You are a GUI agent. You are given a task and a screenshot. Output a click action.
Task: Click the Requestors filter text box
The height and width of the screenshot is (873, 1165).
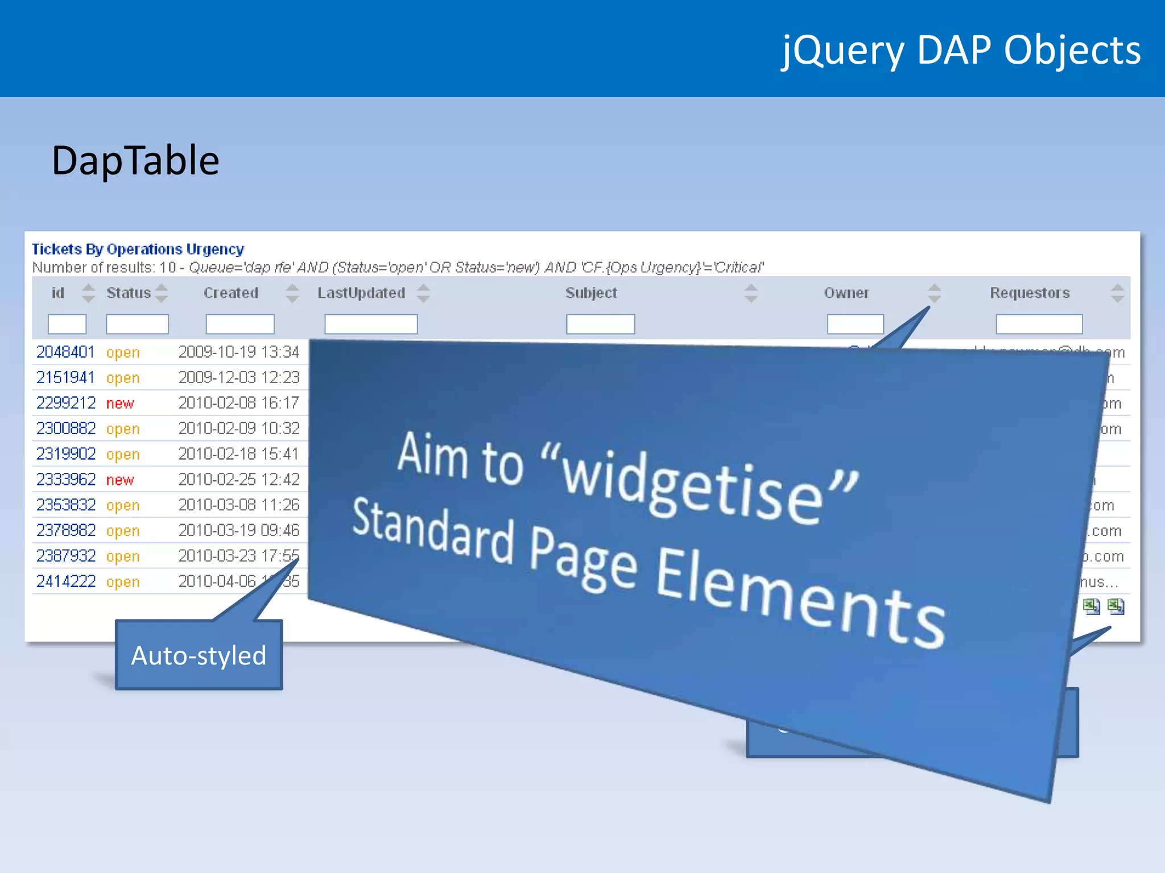coord(1039,324)
